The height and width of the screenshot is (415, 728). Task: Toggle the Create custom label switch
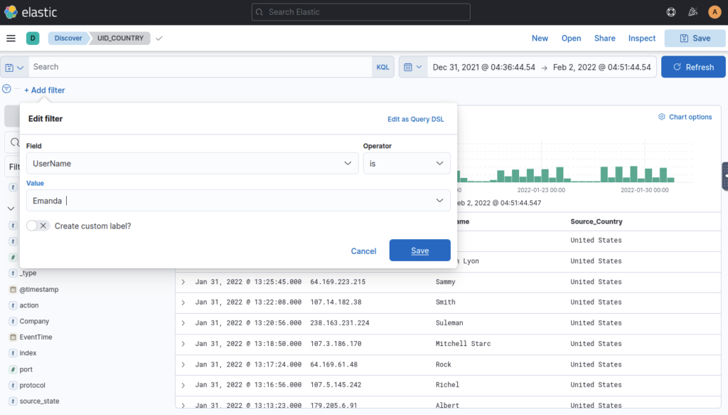pos(38,226)
